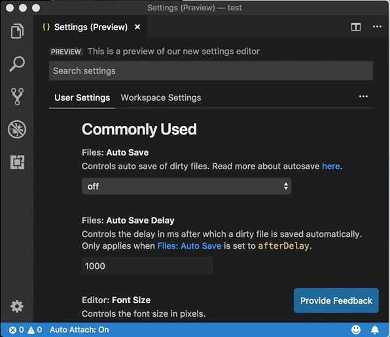
Task: Click the braces icon on Settings tab
Action: [46, 27]
